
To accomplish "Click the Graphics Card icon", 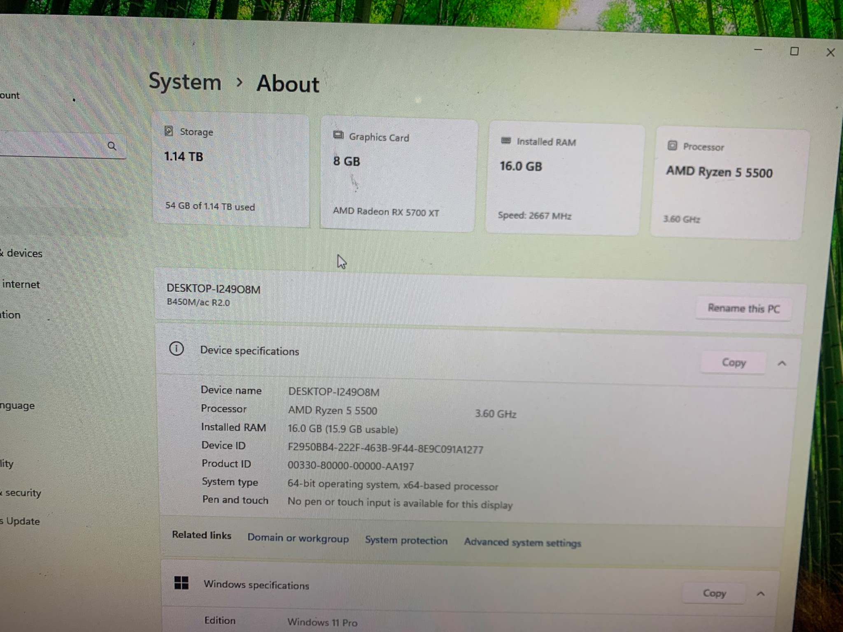I will point(338,135).
